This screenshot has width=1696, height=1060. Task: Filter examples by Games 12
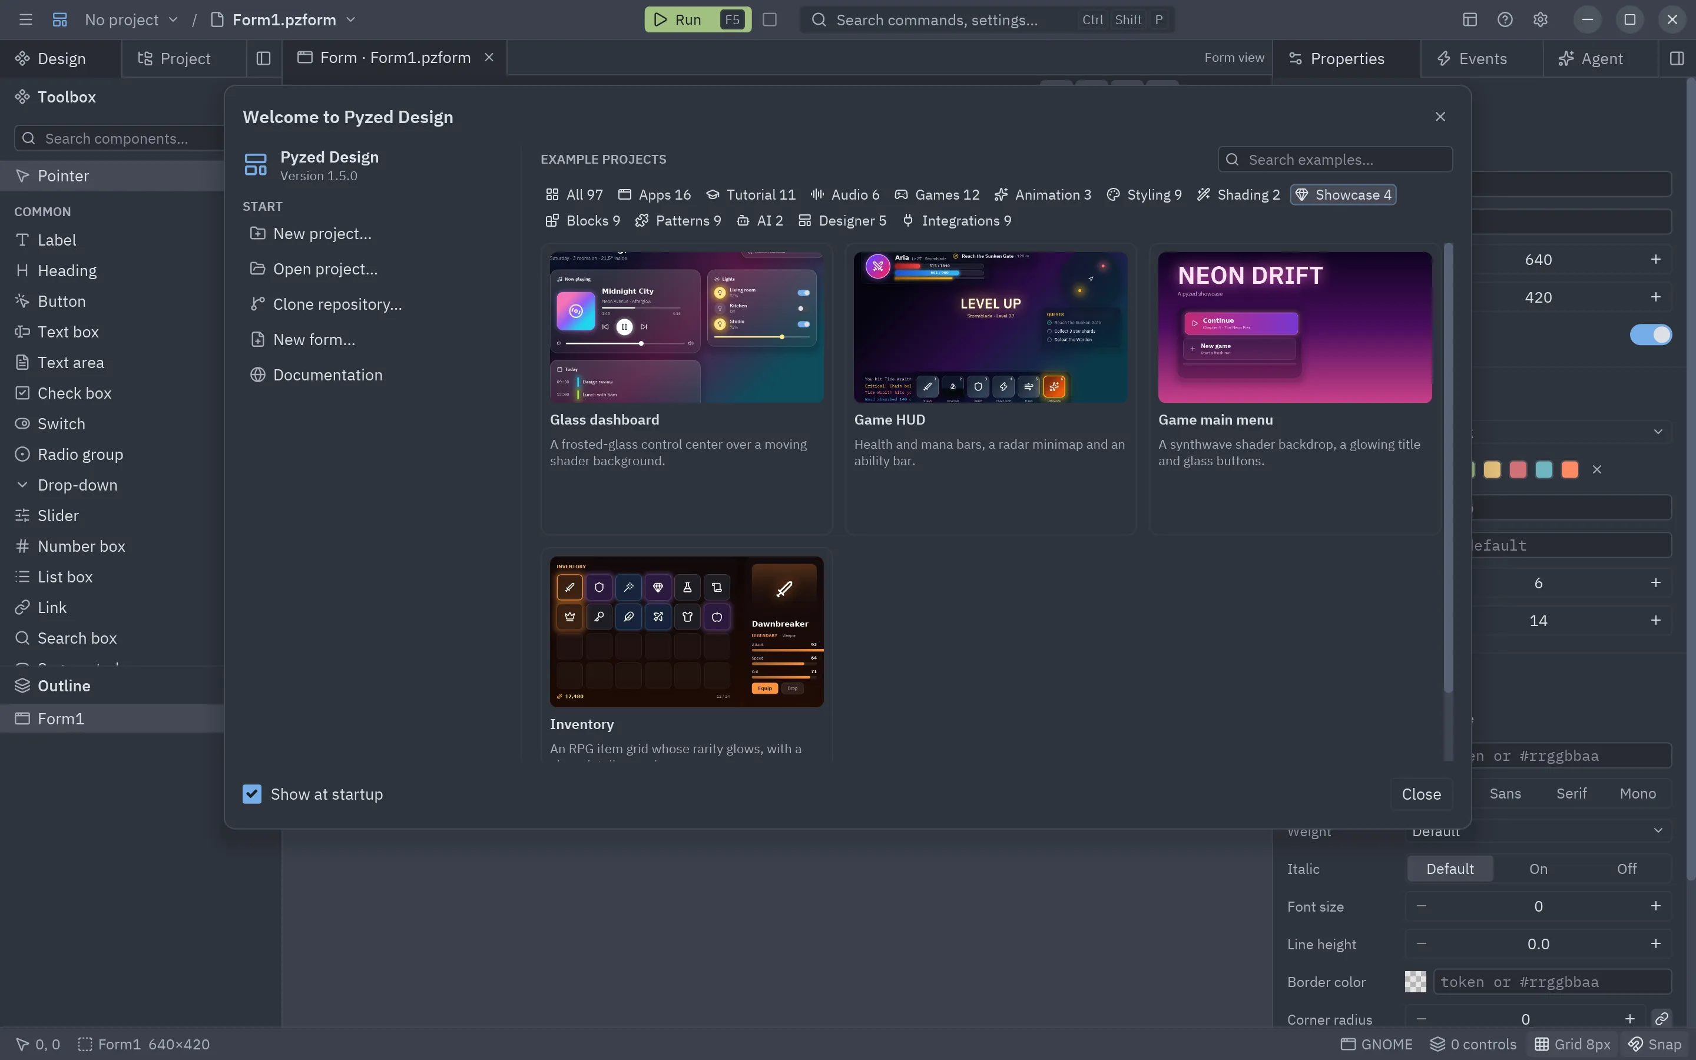coord(937,195)
